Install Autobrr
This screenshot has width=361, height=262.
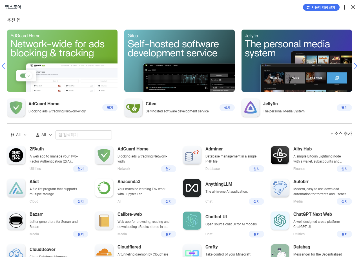(344, 201)
